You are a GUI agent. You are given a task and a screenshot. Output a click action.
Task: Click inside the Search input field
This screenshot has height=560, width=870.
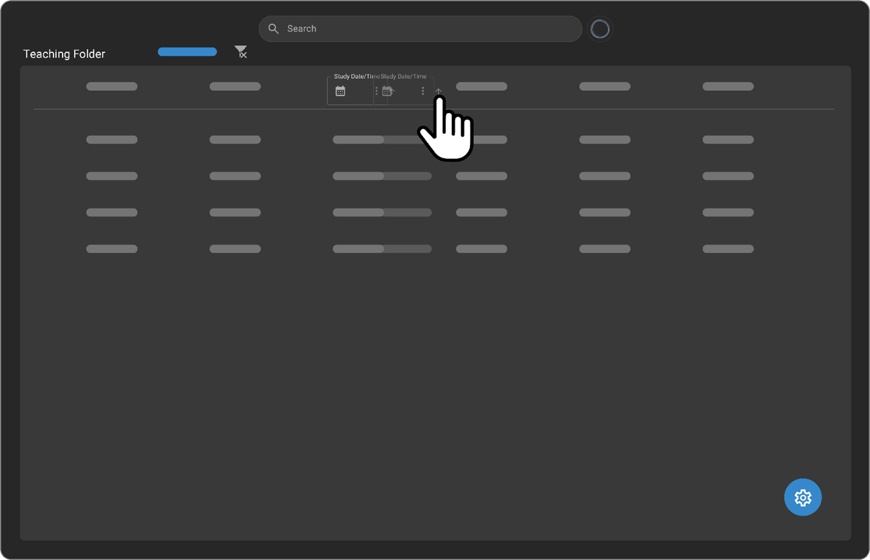click(429, 29)
